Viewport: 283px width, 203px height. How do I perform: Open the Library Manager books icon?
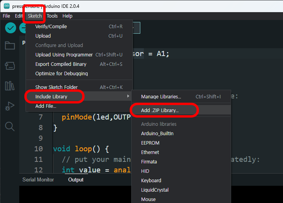tap(10, 86)
